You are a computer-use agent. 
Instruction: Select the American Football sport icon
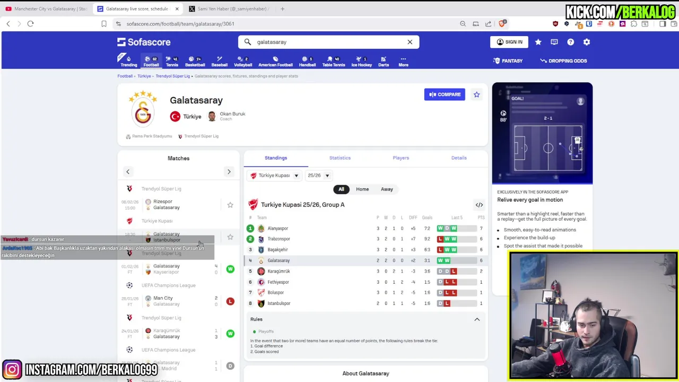[275, 61]
